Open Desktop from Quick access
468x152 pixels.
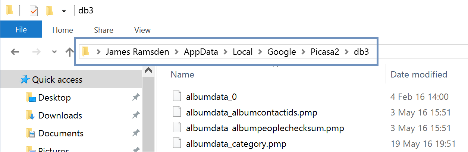click(x=54, y=98)
